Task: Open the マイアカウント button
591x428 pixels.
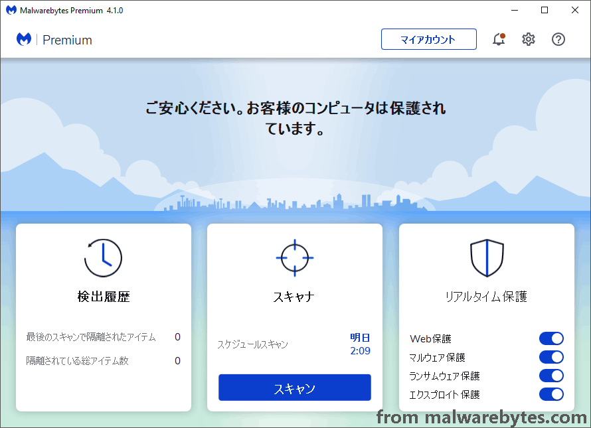Action: 428,39
